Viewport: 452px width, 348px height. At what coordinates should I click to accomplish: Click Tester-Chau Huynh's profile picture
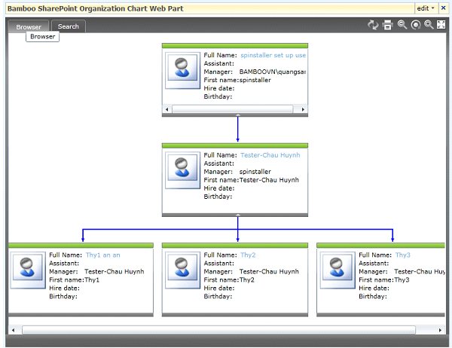182,170
